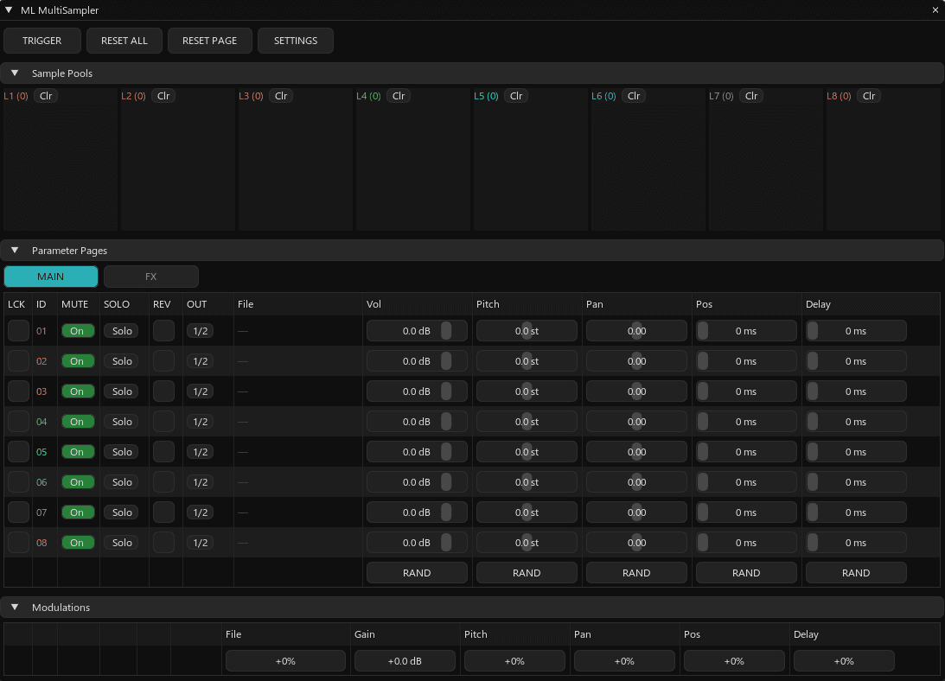The height and width of the screenshot is (681, 945).
Task: Clear sample pool L6
Action: point(634,96)
